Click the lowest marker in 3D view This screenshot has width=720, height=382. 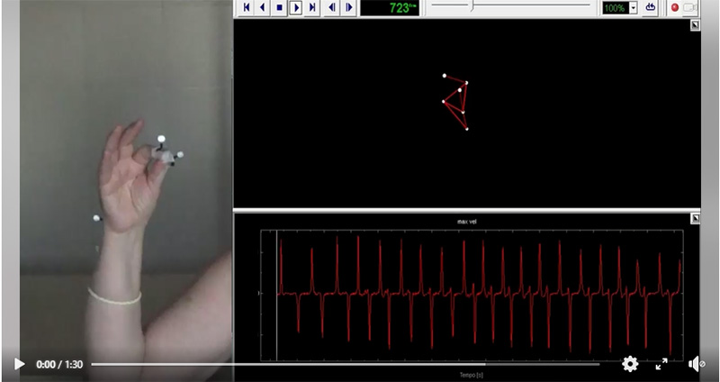(x=466, y=129)
